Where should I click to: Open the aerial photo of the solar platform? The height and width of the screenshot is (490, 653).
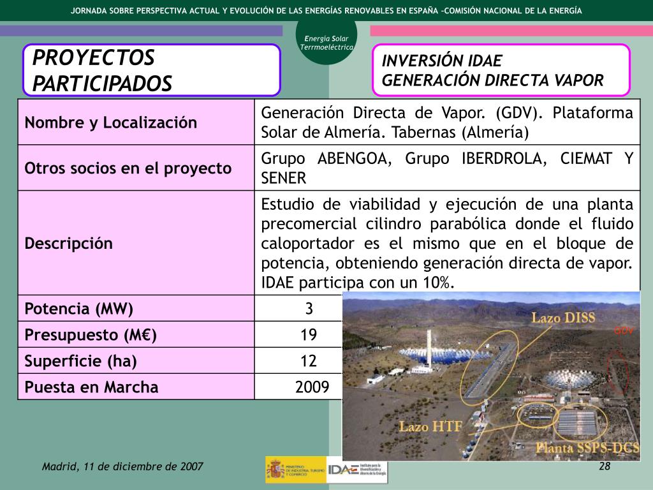tap(491, 376)
